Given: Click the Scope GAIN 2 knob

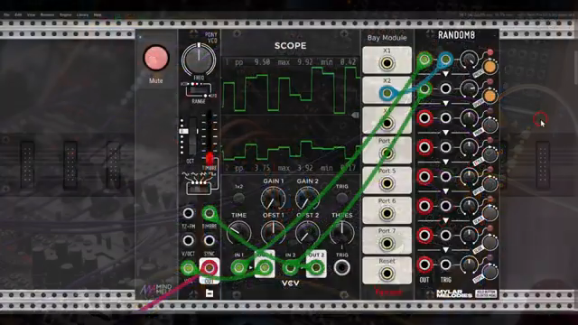Looking at the screenshot, I should pyautogui.click(x=307, y=199).
